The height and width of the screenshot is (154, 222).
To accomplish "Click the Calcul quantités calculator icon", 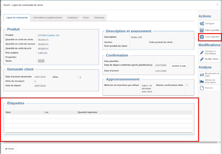I will (202, 30).
